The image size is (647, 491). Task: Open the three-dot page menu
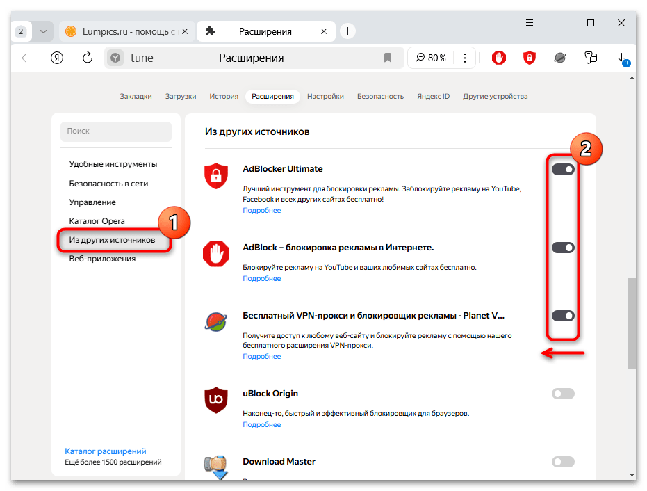pyautogui.click(x=465, y=58)
